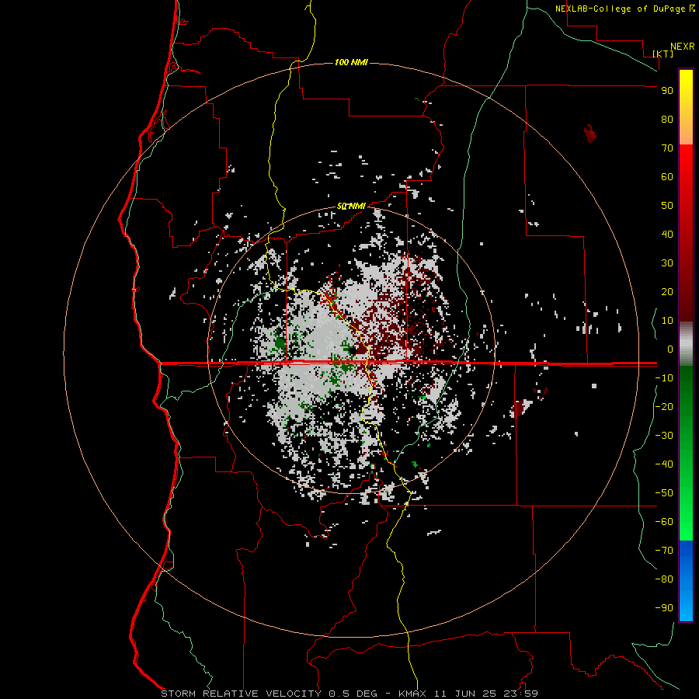Screen dimensions: 699x699
Task: Select the gray zero-velocity segment of the color bar
Action: click(686, 344)
